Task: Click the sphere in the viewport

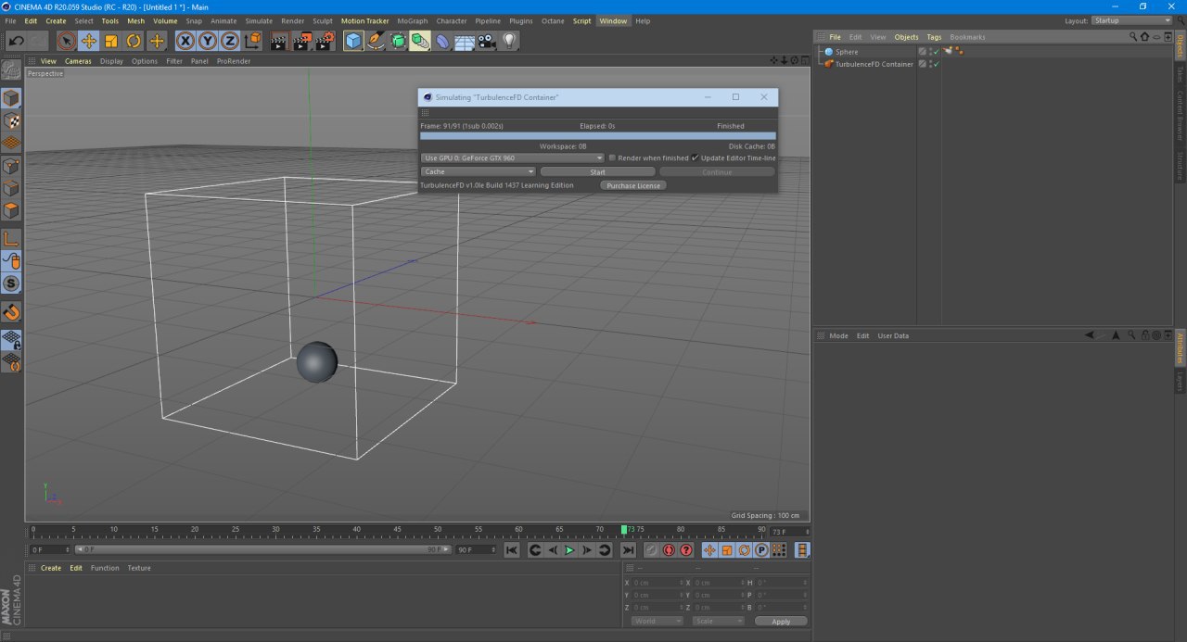Action: coord(316,361)
